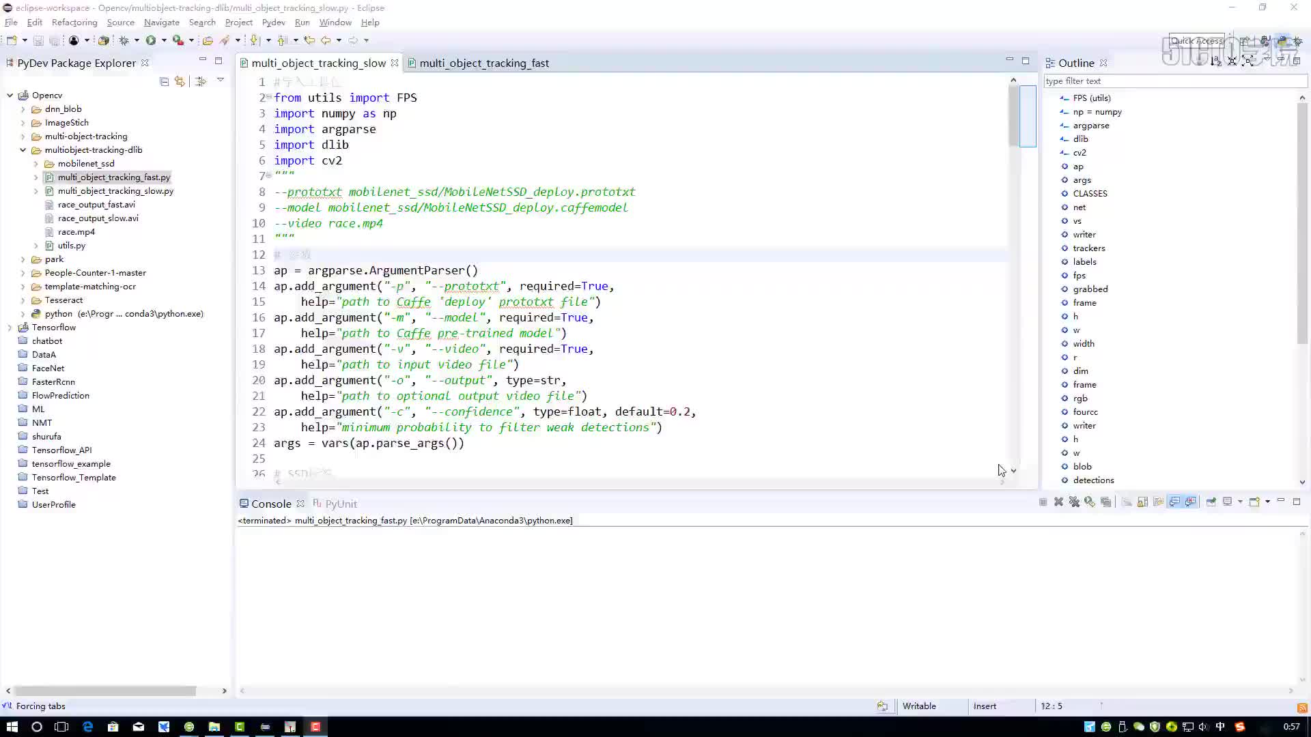Viewport: 1311px width, 737px height.
Task: Open the New file dropdown arrow in the toolbar
Action: [x=24, y=40]
